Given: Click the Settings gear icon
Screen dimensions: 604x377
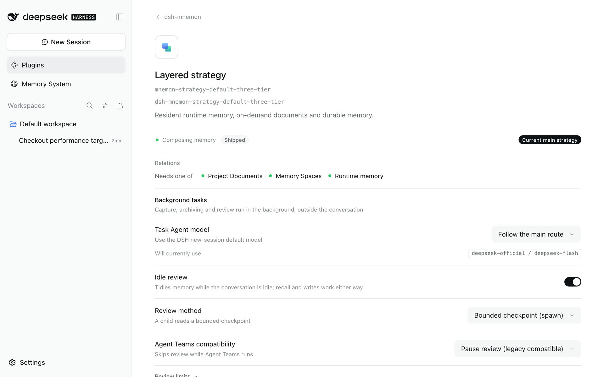Looking at the screenshot, I should tap(12, 362).
